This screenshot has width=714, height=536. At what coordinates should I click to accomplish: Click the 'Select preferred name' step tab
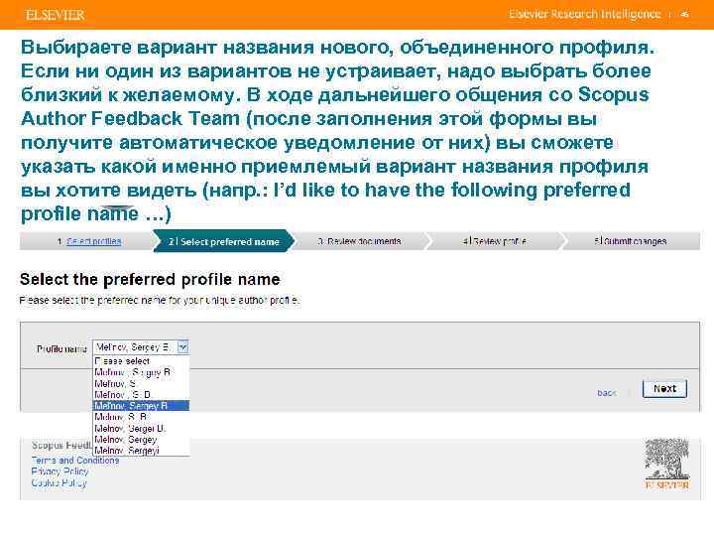click(223, 241)
